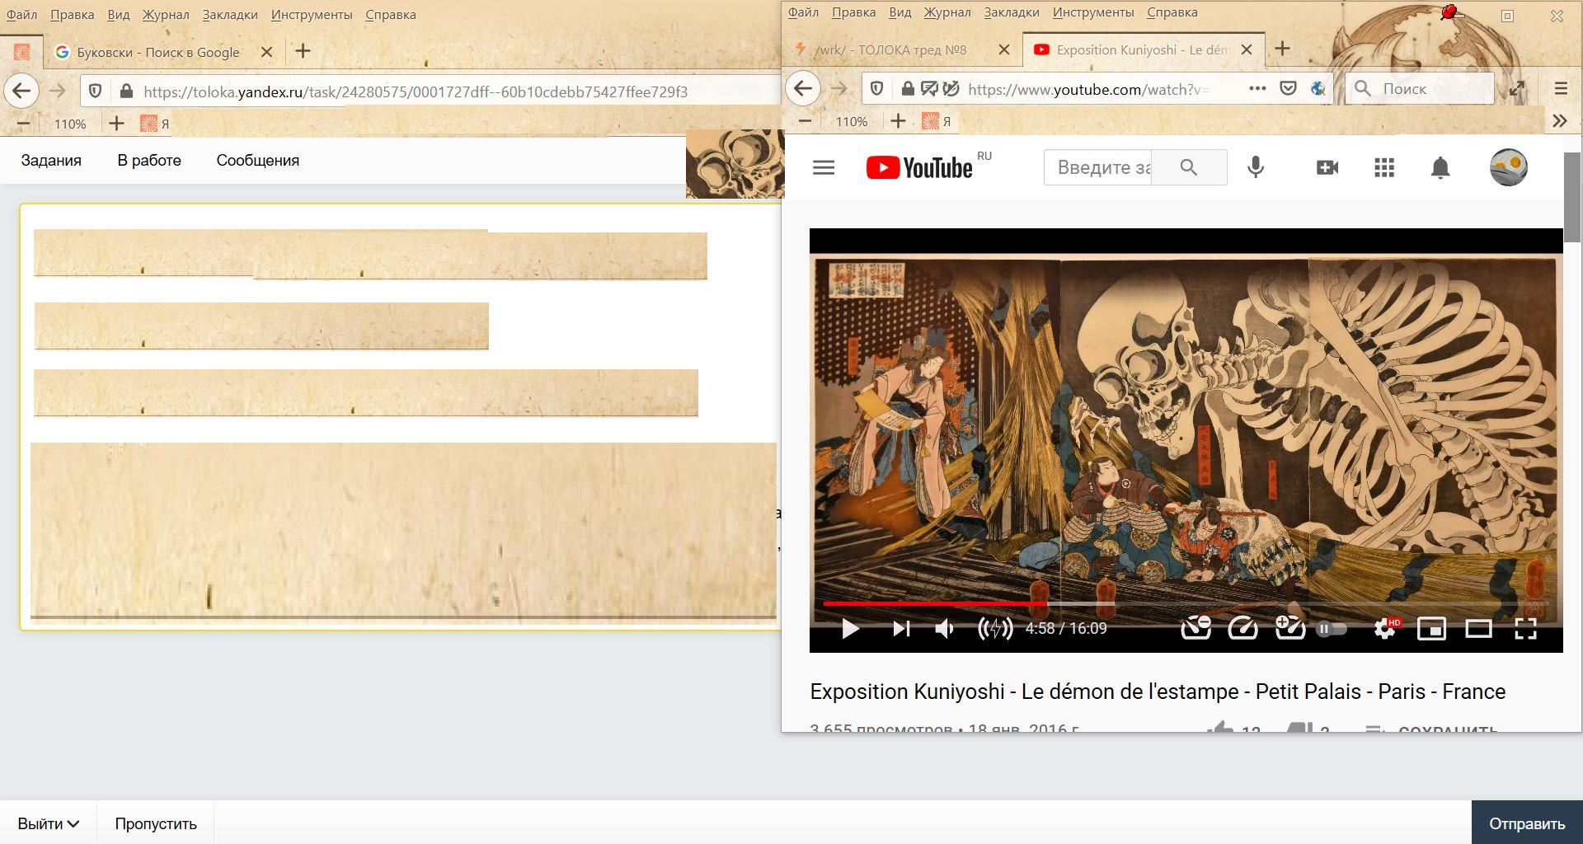Click the YouTube search input field
1583x844 pixels.
(x=1098, y=167)
